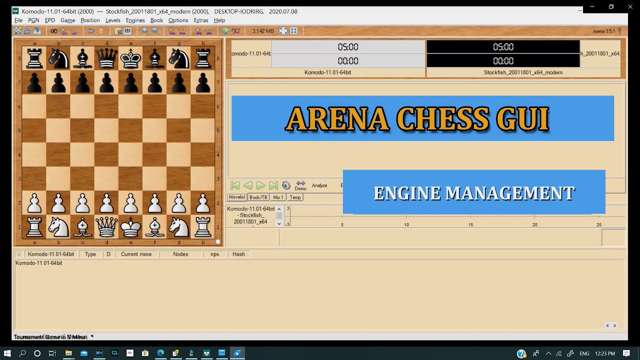Click the plus EPD toolbar icon
The image size is (640, 360).
198,31
